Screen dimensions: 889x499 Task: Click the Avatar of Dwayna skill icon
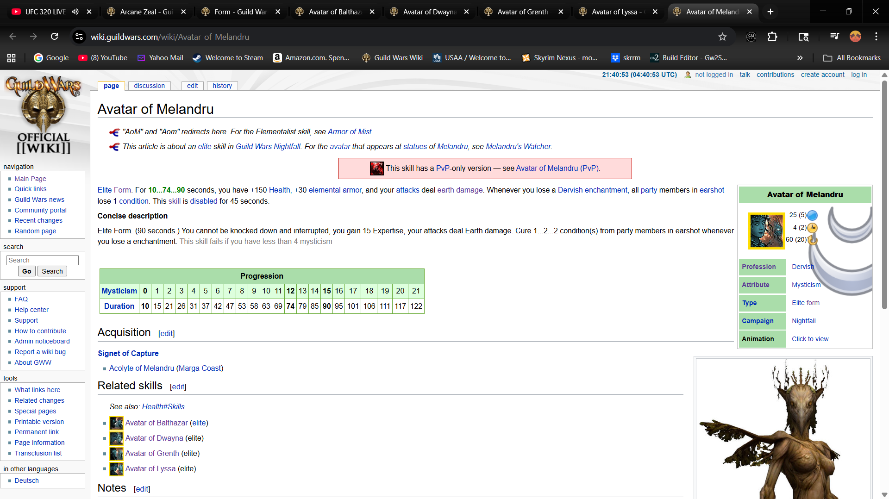116,438
